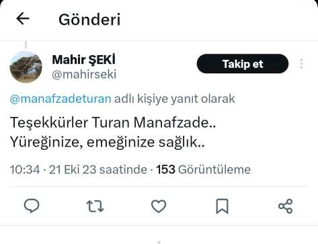Image resolution: width=318 pixels, height=244 pixels.
Task: Open the reply speech bubble icon
Action: coord(32,206)
